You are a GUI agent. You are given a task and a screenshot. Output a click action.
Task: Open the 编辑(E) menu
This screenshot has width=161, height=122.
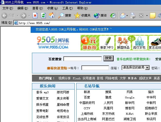23,8
